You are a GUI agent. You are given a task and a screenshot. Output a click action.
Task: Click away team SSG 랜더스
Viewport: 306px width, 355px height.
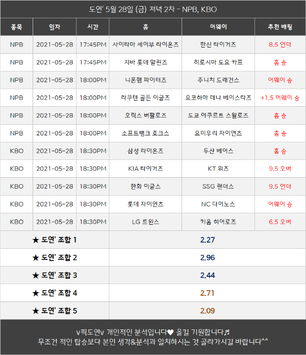218,186
